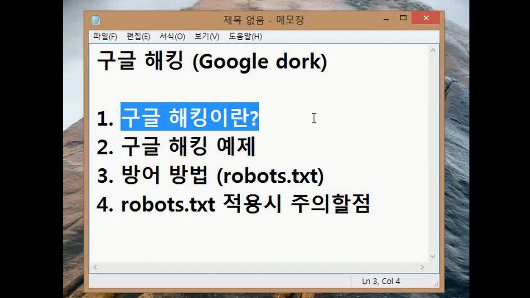Open the 파일(F) menu
Viewport: 530px width, 298px height.
click(x=105, y=36)
